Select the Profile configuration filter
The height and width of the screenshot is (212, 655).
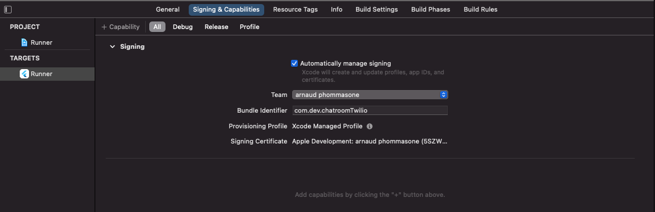pyautogui.click(x=249, y=27)
